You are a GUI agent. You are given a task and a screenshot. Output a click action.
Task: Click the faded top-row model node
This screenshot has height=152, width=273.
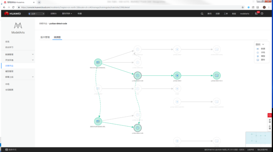[x=177, y=49]
